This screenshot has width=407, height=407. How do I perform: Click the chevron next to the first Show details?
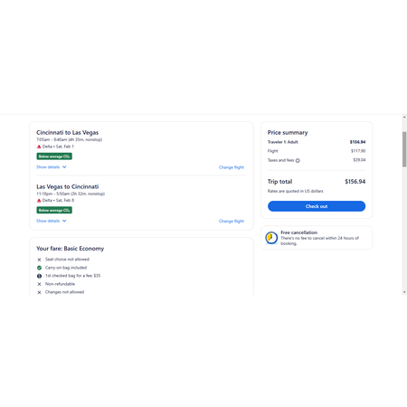(x=64, y=167)
